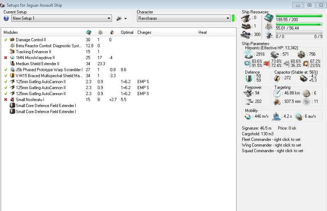Click the ship fitting tools icon
The image size is (327, 211).
pos(119,19)
